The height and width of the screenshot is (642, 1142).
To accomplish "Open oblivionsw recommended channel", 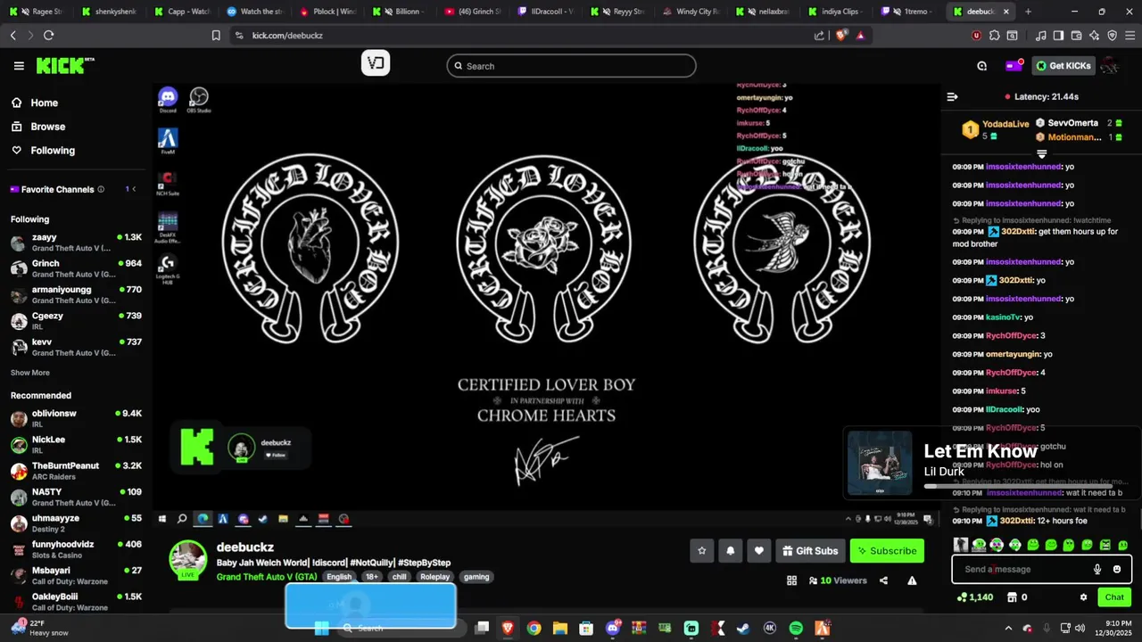I will (76, 418).
